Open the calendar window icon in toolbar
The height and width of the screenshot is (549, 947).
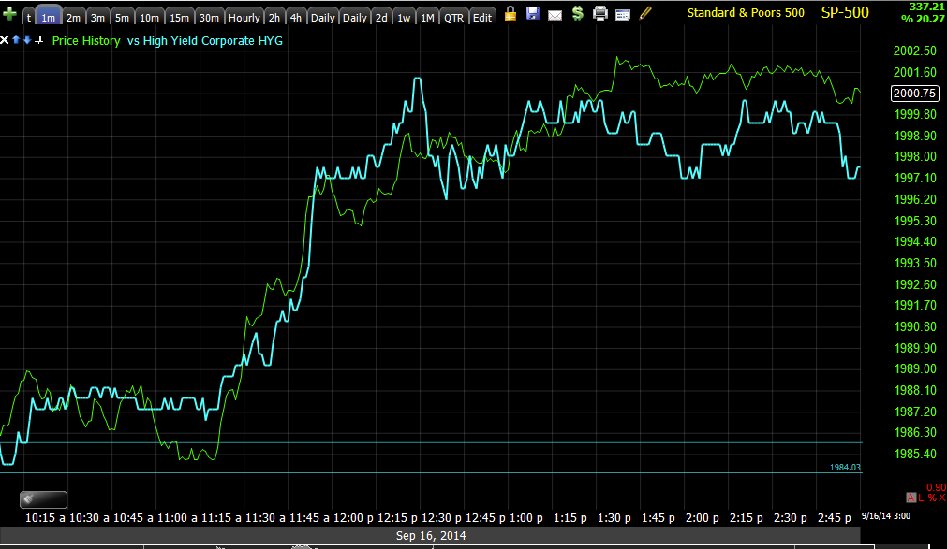pyautogui.click(x=623, y=14)
